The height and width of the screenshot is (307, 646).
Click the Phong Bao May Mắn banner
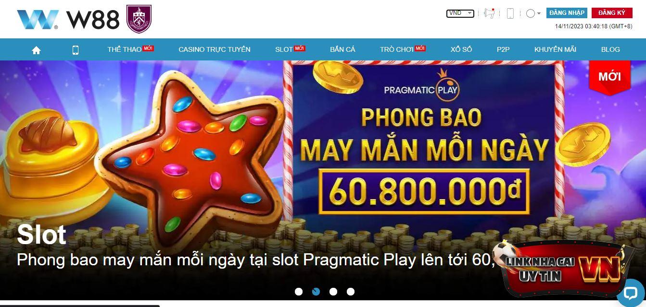(x=323, y=180)
